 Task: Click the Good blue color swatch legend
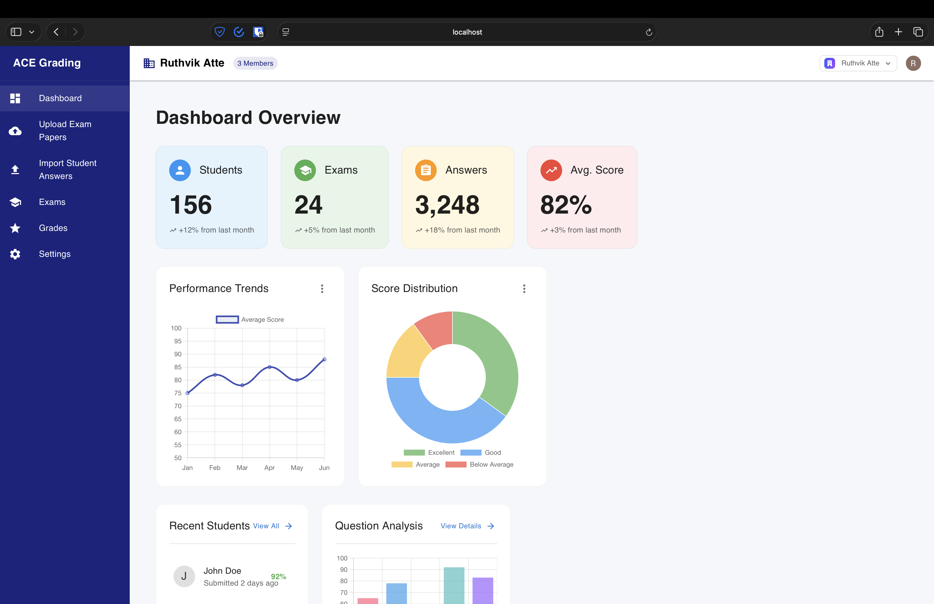(x=471, y=453)
